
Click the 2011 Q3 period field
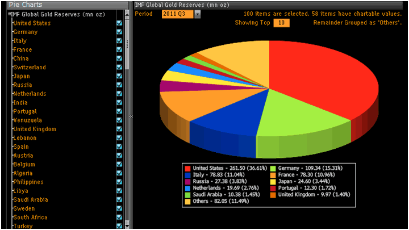coord(177,14)
